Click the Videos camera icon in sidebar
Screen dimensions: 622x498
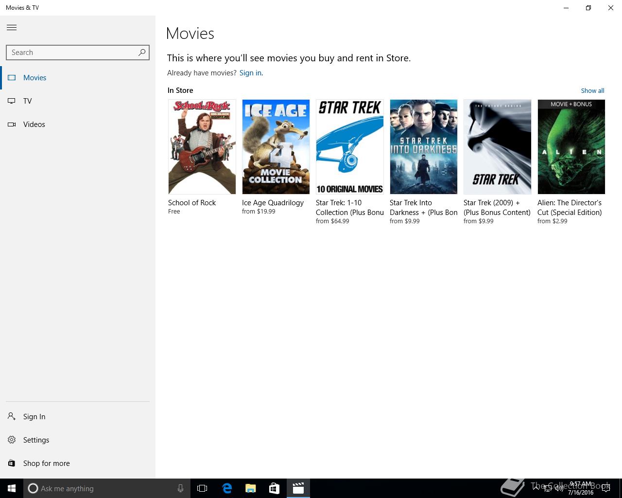12,124
